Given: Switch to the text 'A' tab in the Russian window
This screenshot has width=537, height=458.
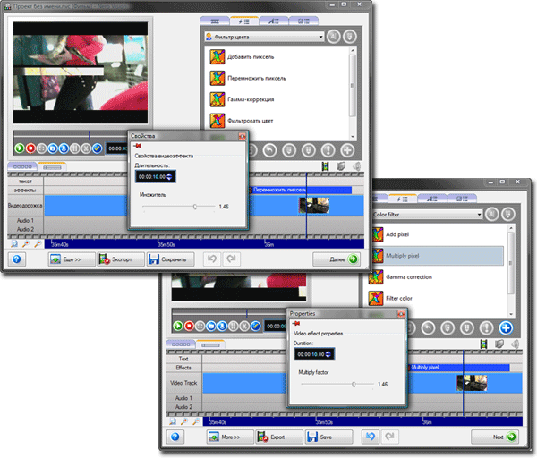Looking at the screenshot, I should point(273,21).
